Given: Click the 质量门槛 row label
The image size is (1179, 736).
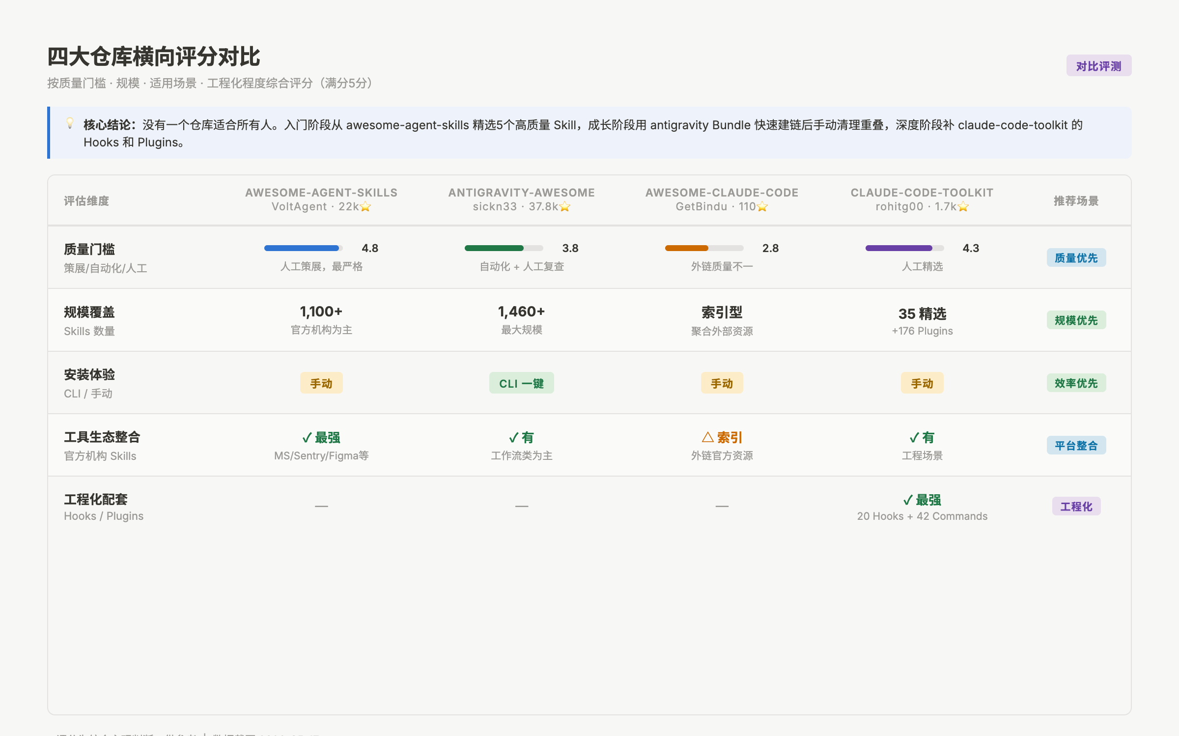Looking at the screenshot, I should pyautogui.click(x=89, y=249).
